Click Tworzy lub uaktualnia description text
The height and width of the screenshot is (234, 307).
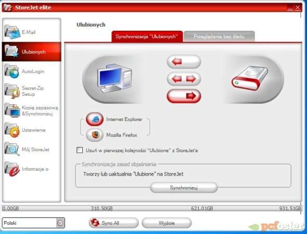coord(133,174)
